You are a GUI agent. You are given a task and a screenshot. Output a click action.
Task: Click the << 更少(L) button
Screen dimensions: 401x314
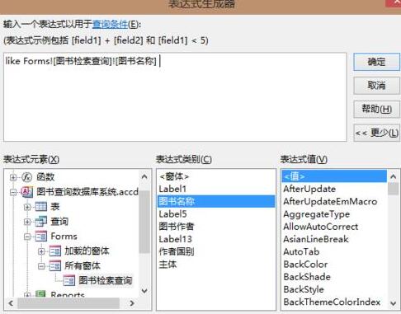[376, 133]
